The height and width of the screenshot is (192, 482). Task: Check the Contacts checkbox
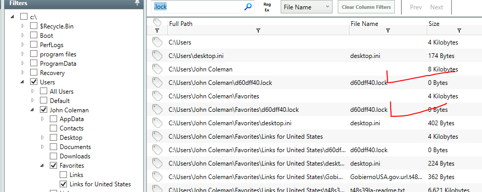click(53, 128)
